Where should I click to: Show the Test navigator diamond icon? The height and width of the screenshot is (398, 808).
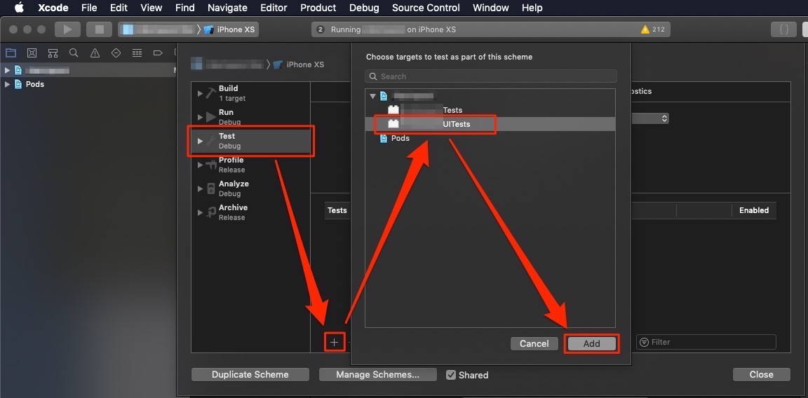[116, 53]
